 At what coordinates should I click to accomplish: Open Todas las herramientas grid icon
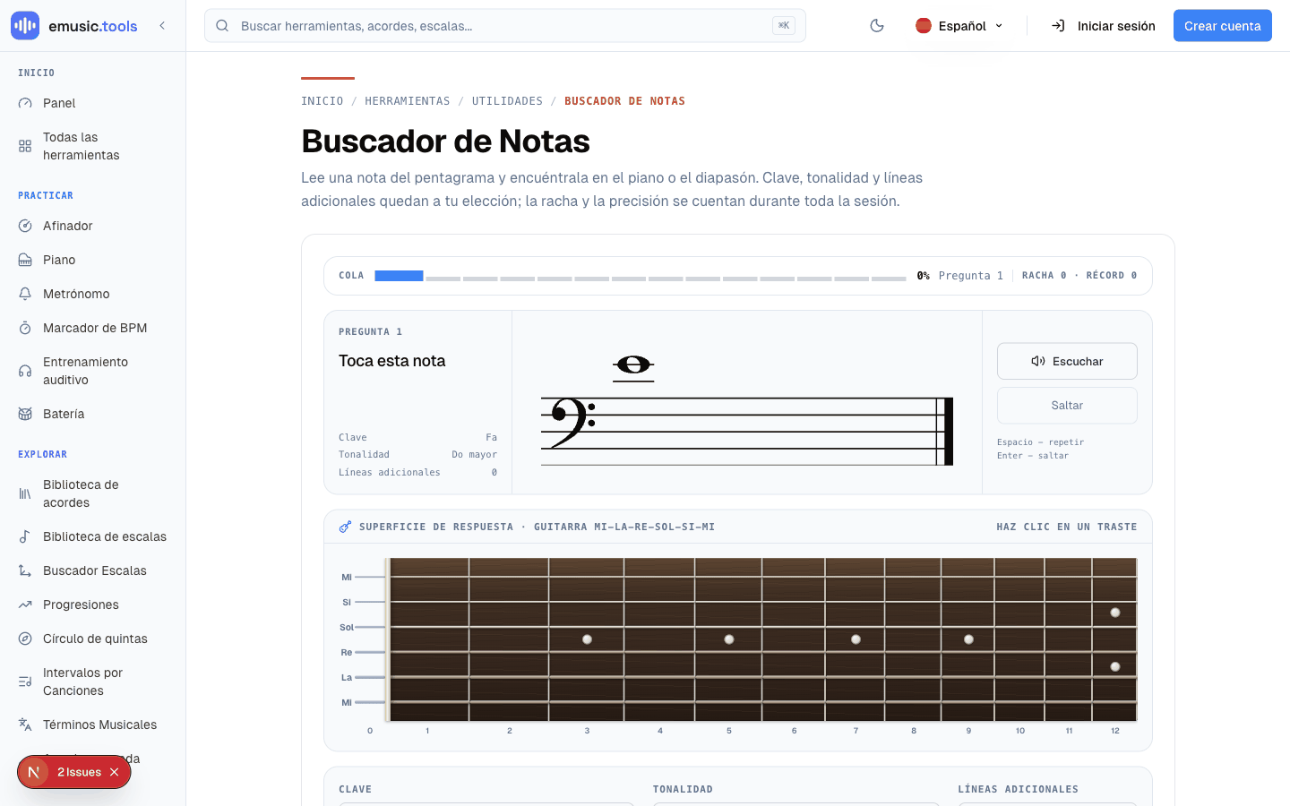pyautogui.click(x=25, y=146)
